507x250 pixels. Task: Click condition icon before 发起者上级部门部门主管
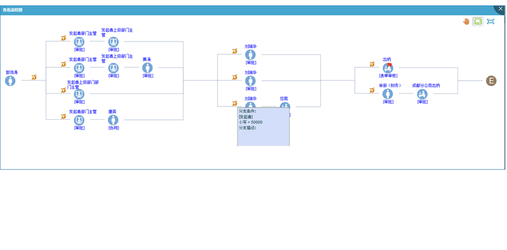pos(63,90)
